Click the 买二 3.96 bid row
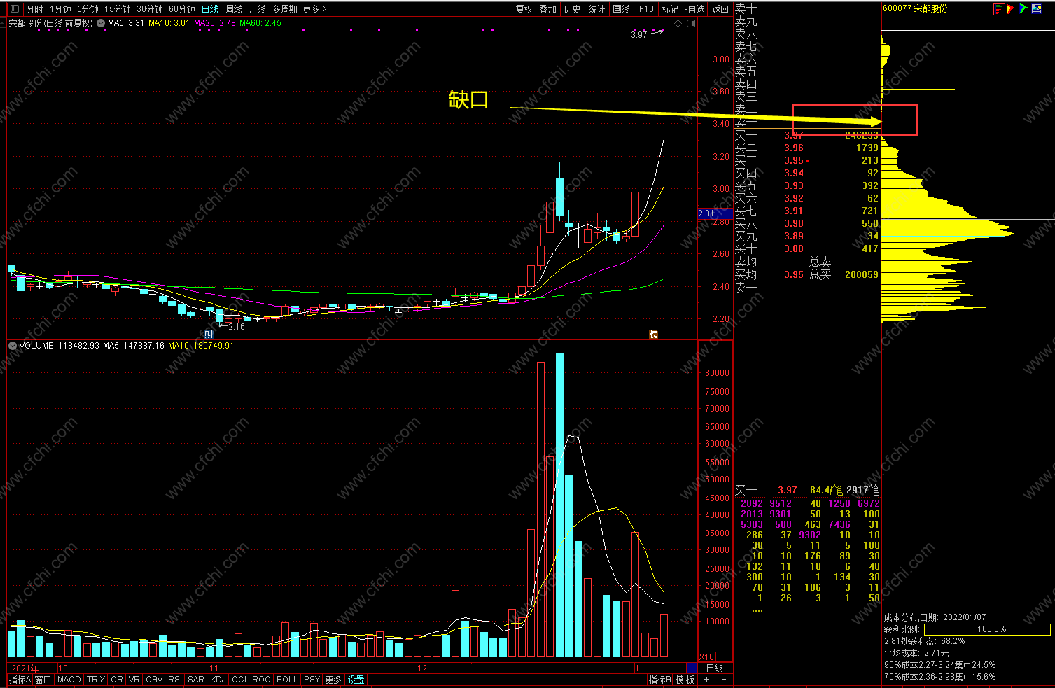 (x=806, y=148)
